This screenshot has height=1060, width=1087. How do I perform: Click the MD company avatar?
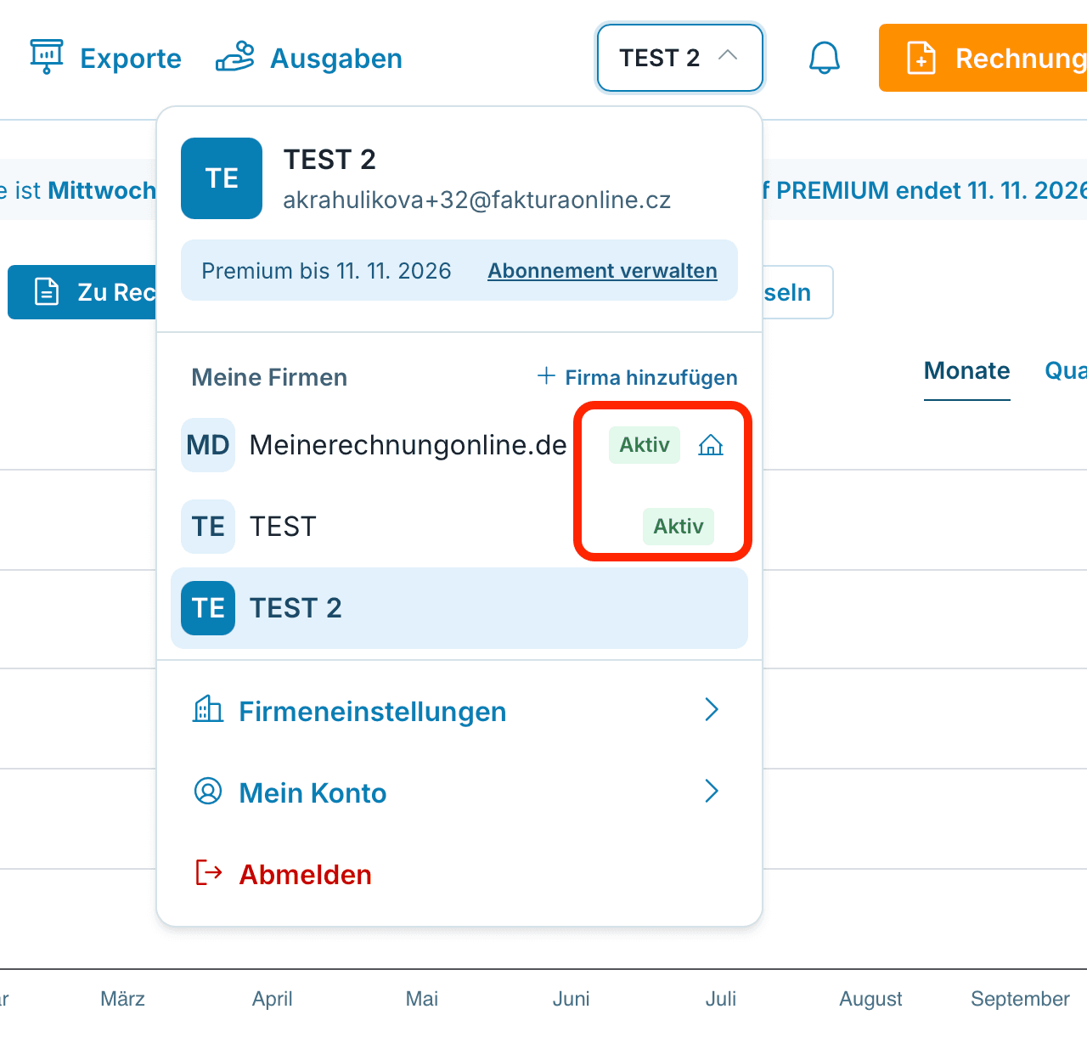[x=208, y=445]
